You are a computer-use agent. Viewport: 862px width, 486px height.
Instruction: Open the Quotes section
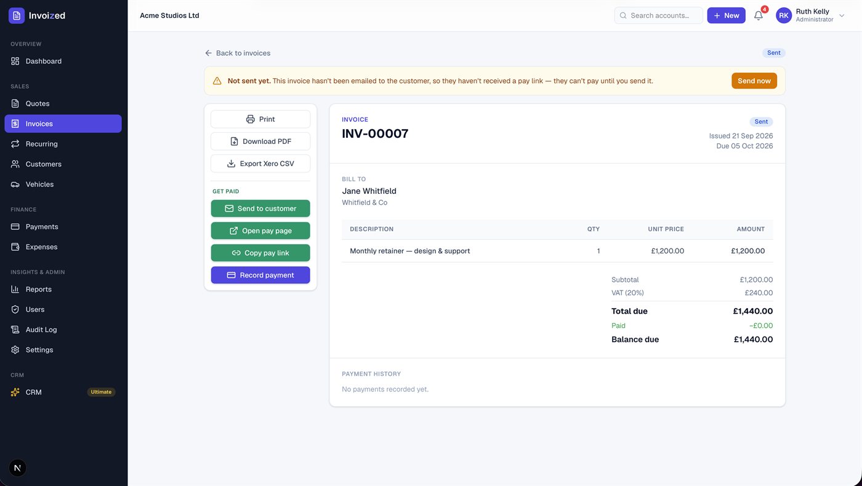click(x=63, y=103)
